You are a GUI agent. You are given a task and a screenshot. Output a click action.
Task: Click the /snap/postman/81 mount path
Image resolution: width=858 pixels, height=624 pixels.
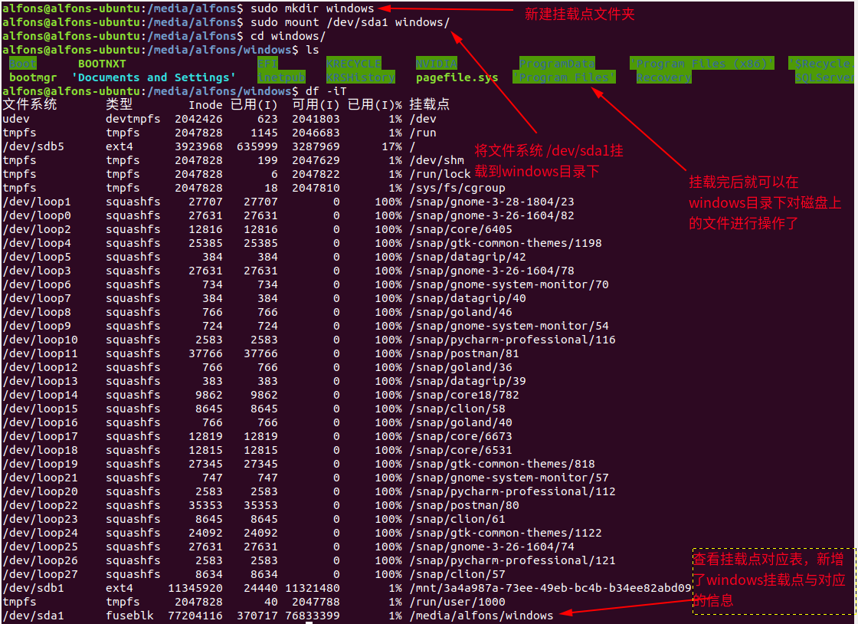pyautogui.click(x=464, y=353)
